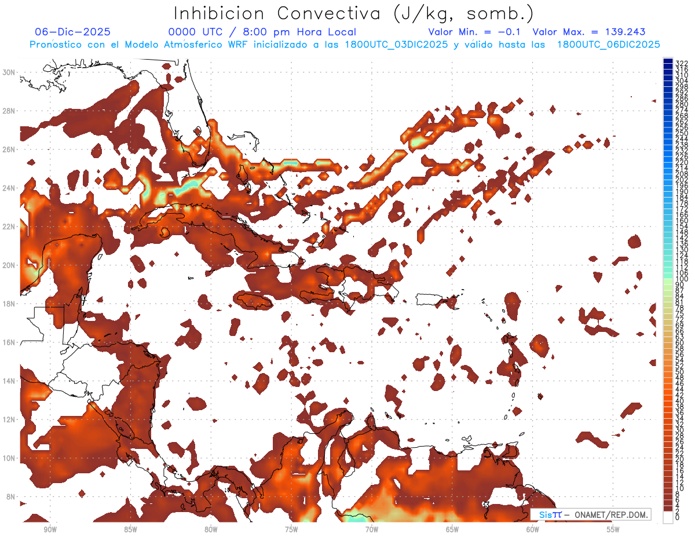Click the "18N" latitude label
The image size is (695, 537).
10,304
